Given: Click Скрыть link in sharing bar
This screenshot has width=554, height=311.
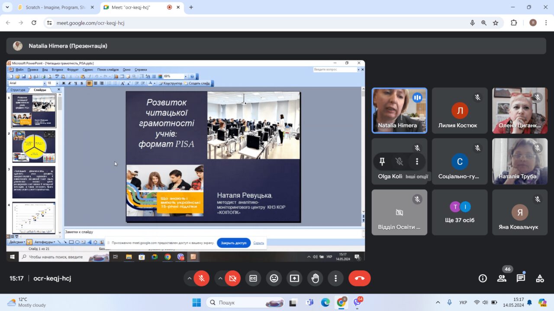Looking at the screenshot, I should [x=259, y=243].
